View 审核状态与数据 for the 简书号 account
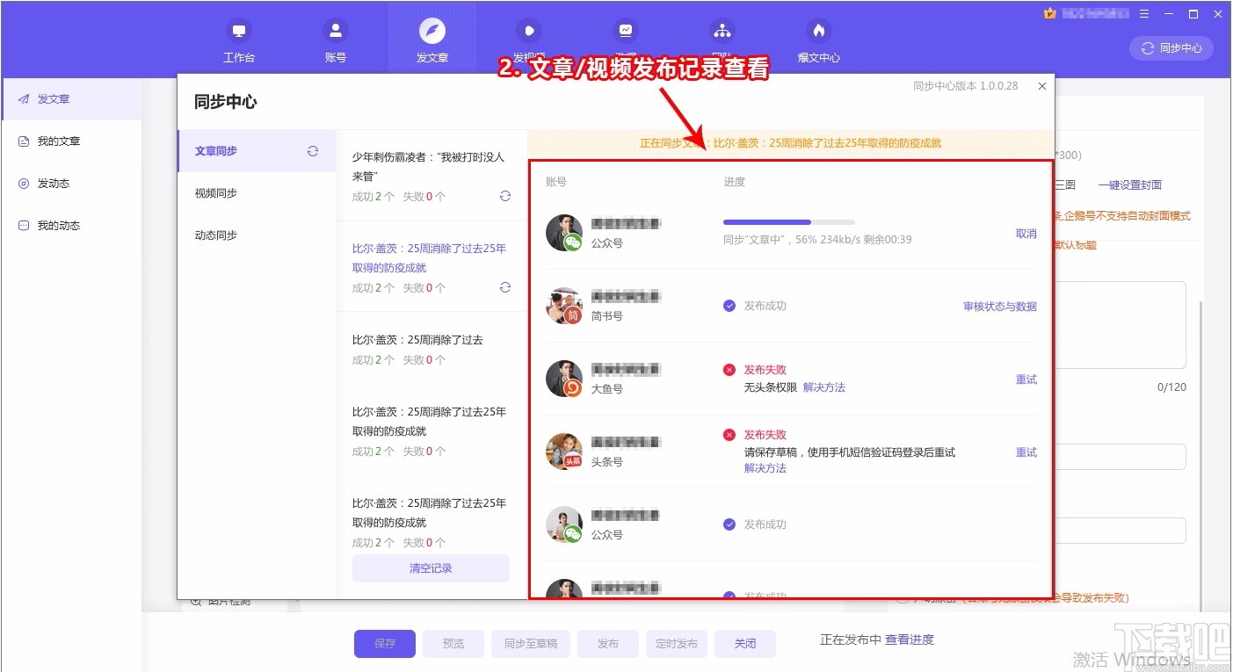Image resolution: width=1233 pixels, height=672 pixels. tap(1002, 306)
